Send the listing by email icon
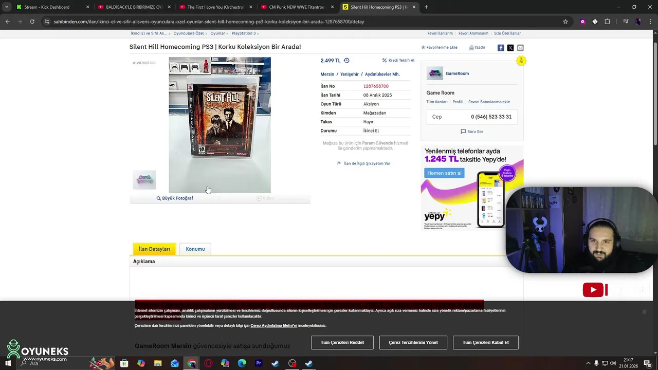 [520, 48]
